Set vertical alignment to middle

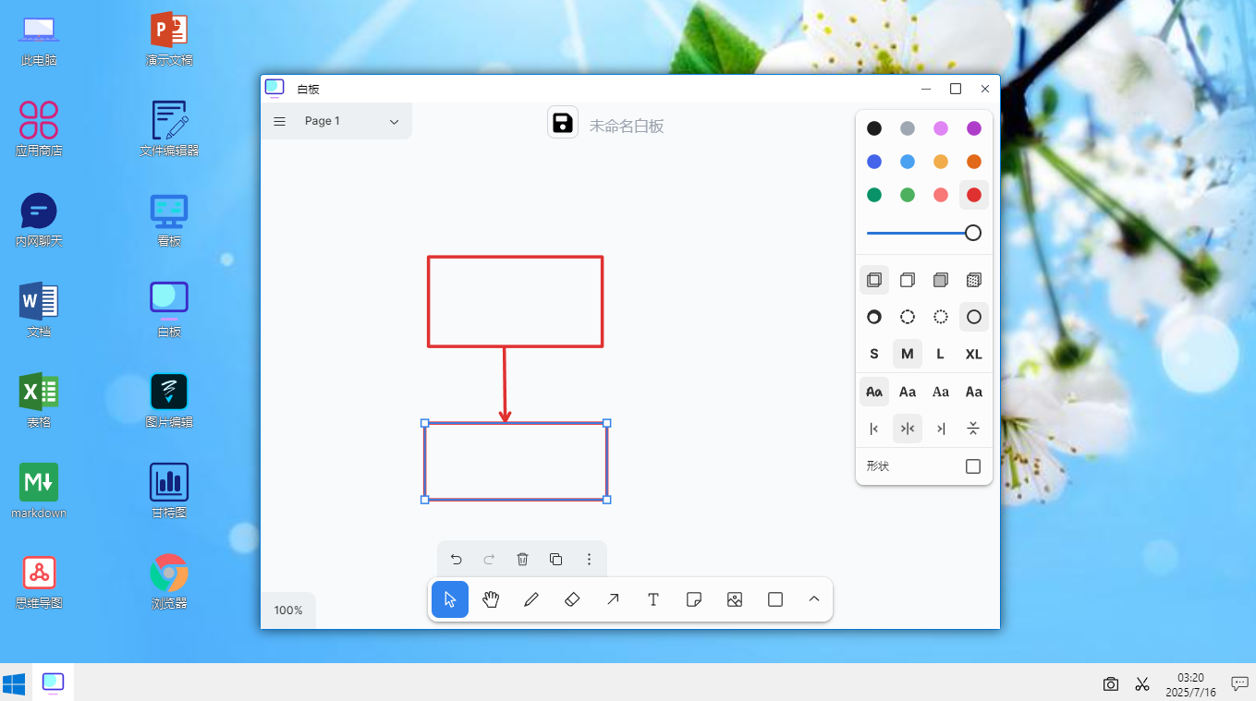tap(974, 429)
